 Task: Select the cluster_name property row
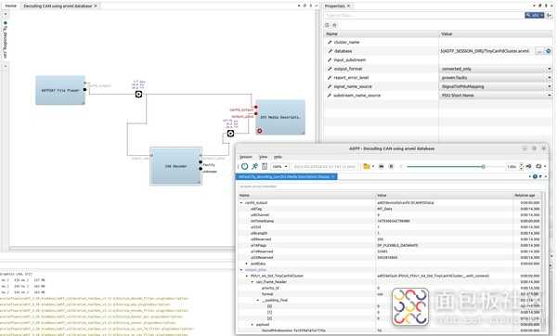438,43
